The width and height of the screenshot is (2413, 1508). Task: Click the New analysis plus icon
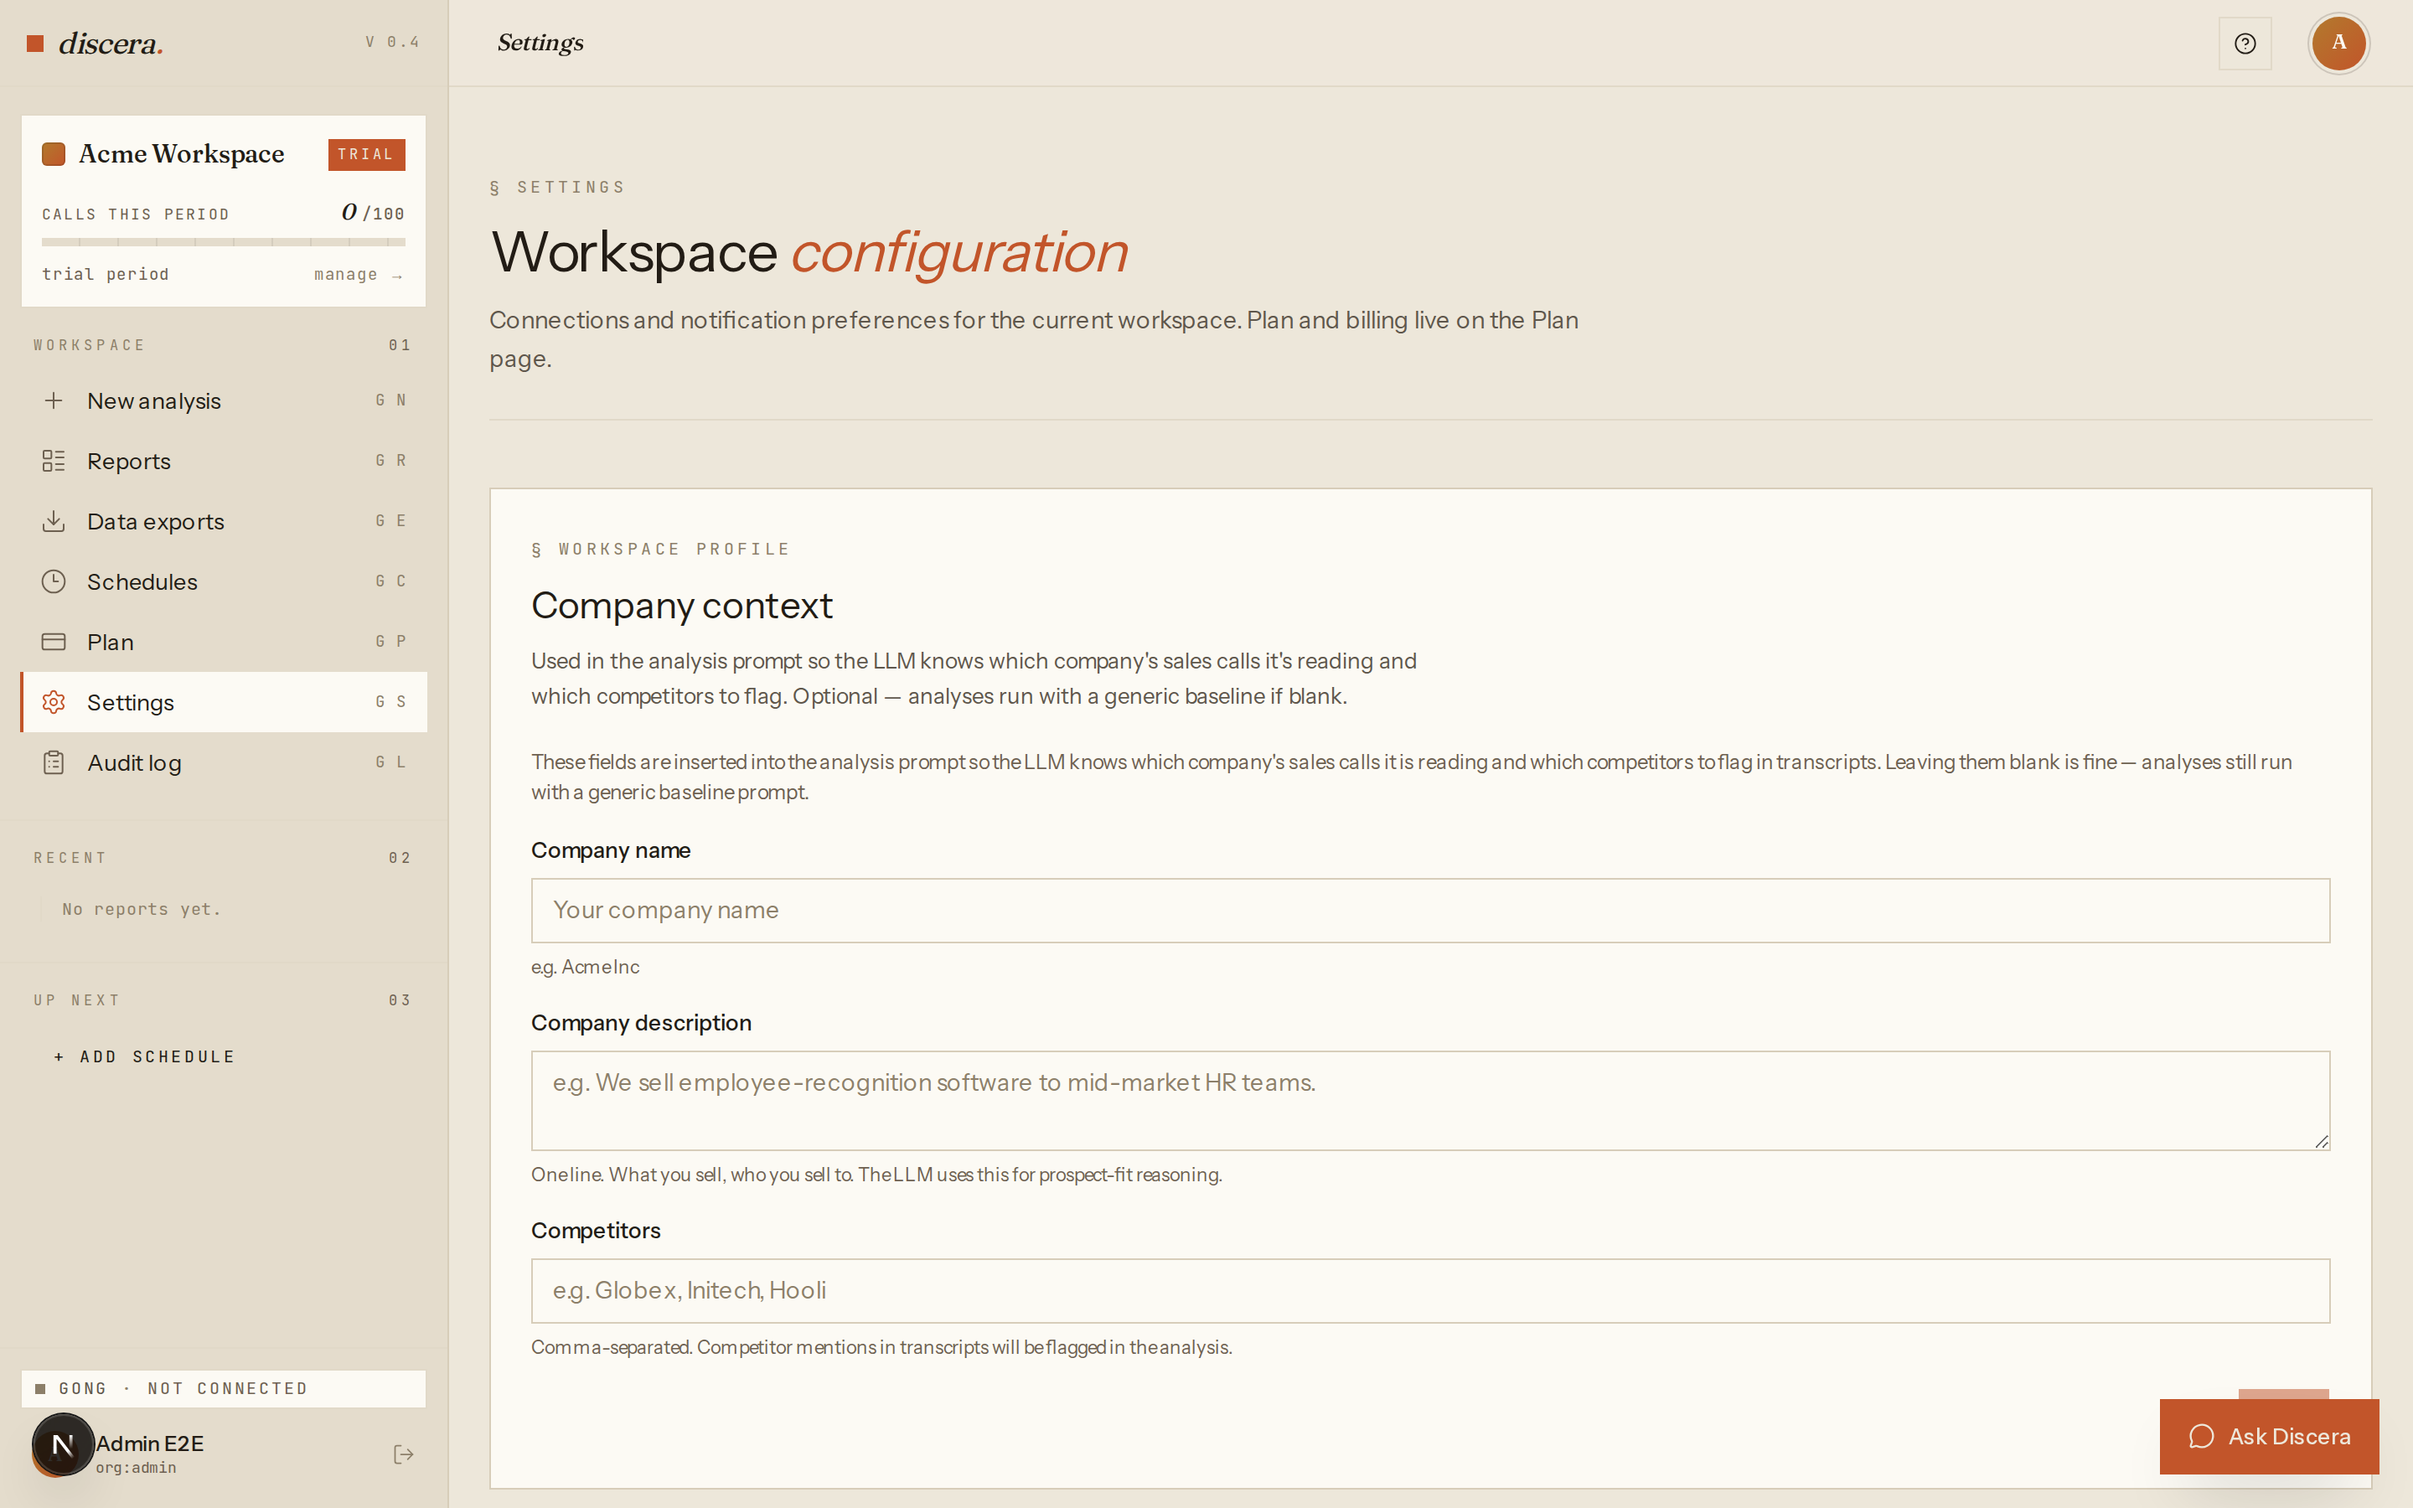click(54, 400)
